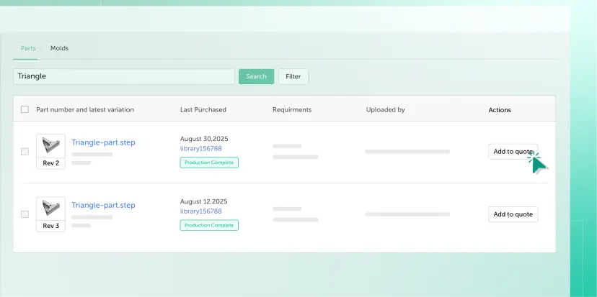The height and width of the screenshot is (297, 597).
Task: Open Triangle-part.step link in Rev 2 row
Action: [103, 142]
